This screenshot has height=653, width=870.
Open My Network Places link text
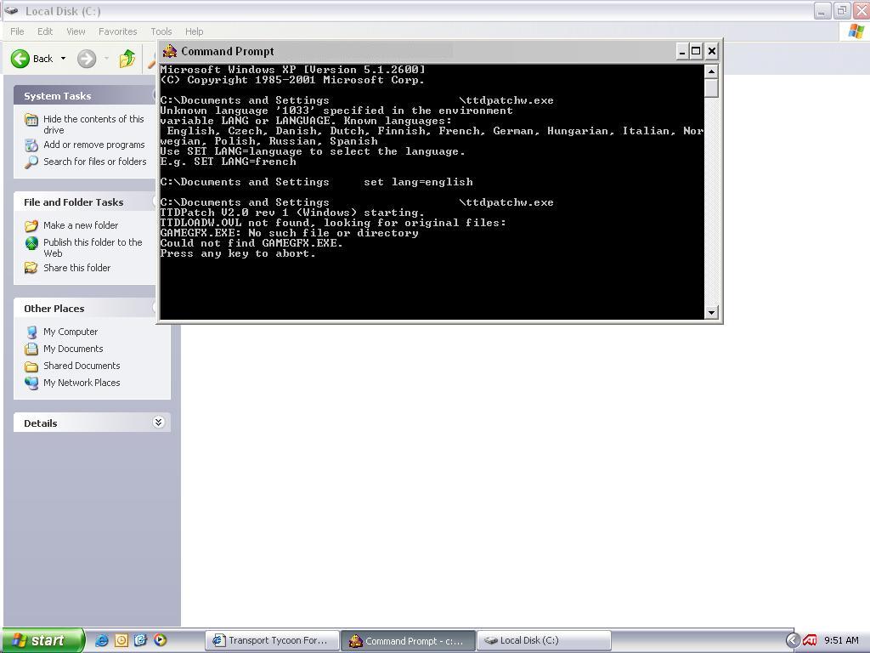(82, 383)
